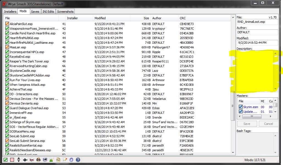The width and height of the screenshot is (283, 165).
Task: Switch to the Installers tab
Action: pyautogui.click(x=10, y=11)
